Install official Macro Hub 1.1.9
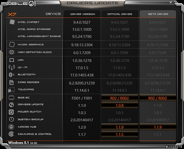Screen dimensions: 184x149 point(120,127)
